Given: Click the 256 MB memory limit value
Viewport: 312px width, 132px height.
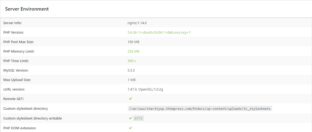Looking at the screenshot, I should click(133, 51).
